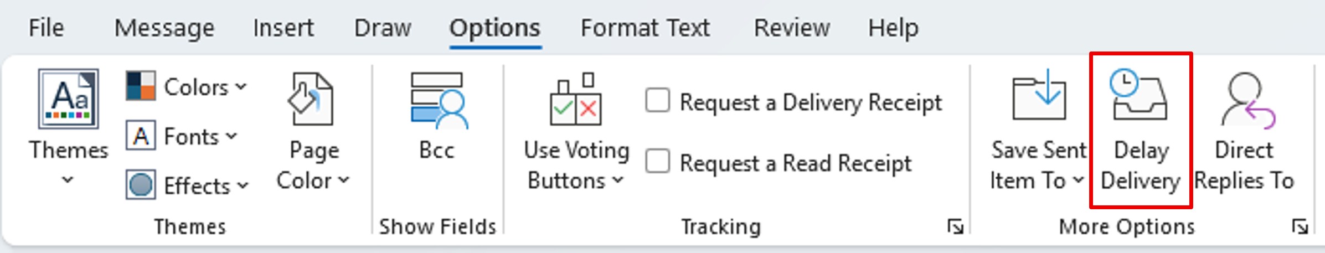
Task: Open the Format Text tab
Action: coord(645,28)
